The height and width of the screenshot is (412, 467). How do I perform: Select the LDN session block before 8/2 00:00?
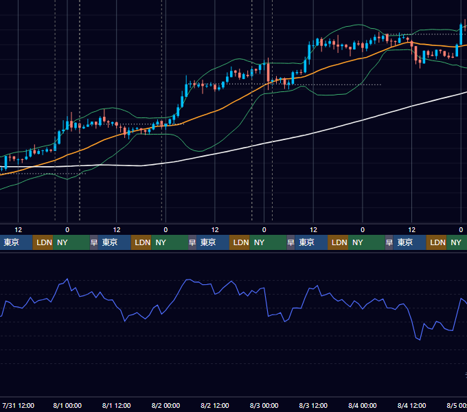tap(141, 242)
